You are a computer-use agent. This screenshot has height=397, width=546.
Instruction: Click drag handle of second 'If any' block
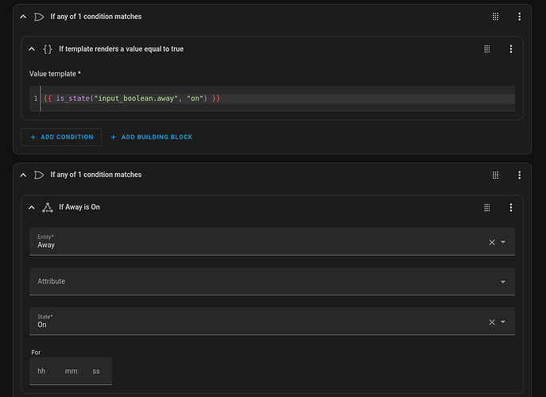(x=495, y=175)
